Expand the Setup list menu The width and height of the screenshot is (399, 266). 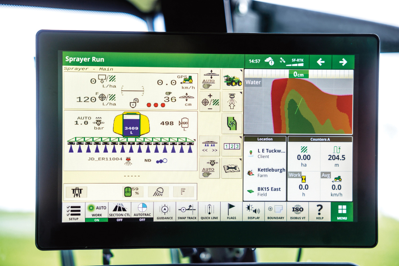(x=73, y=211)
